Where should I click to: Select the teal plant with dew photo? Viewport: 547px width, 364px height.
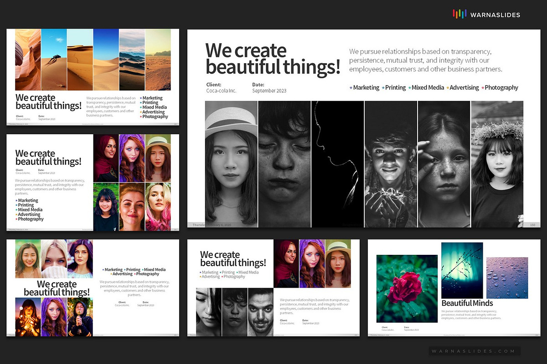[462, 270]
